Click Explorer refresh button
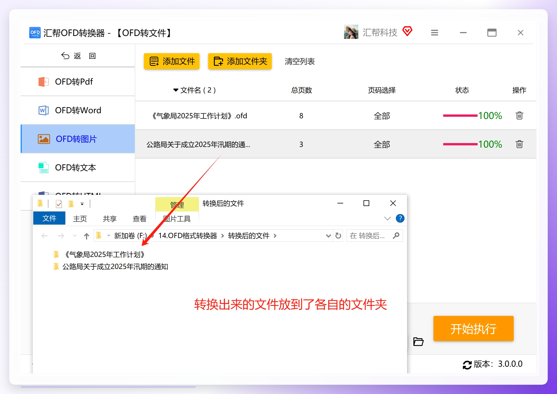 pos(338,235)
